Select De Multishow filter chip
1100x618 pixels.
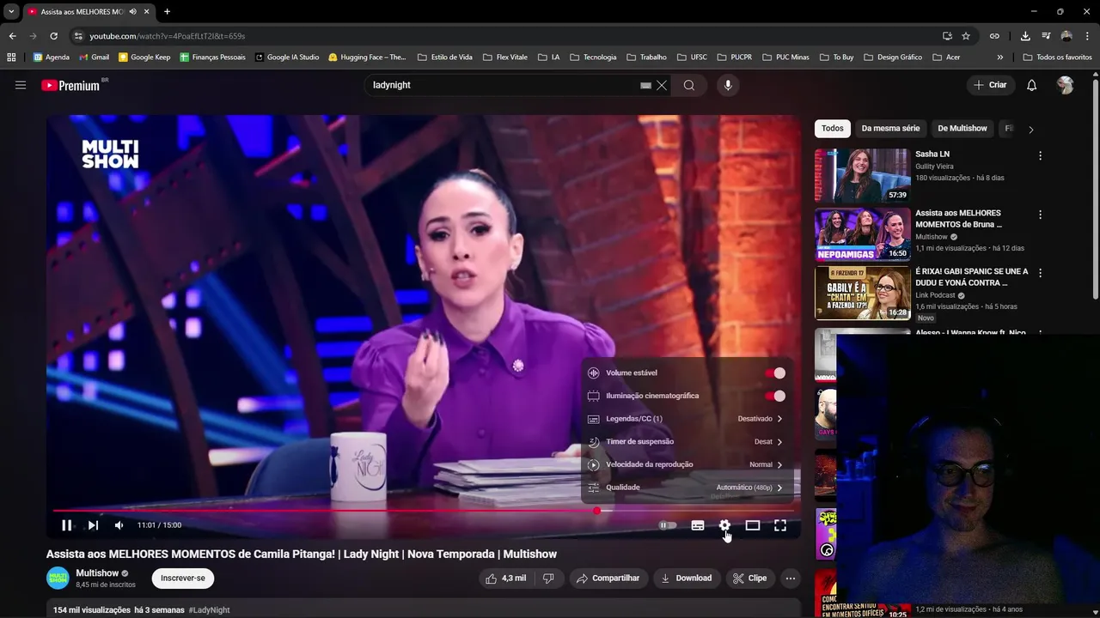click(x=962, y=129)
